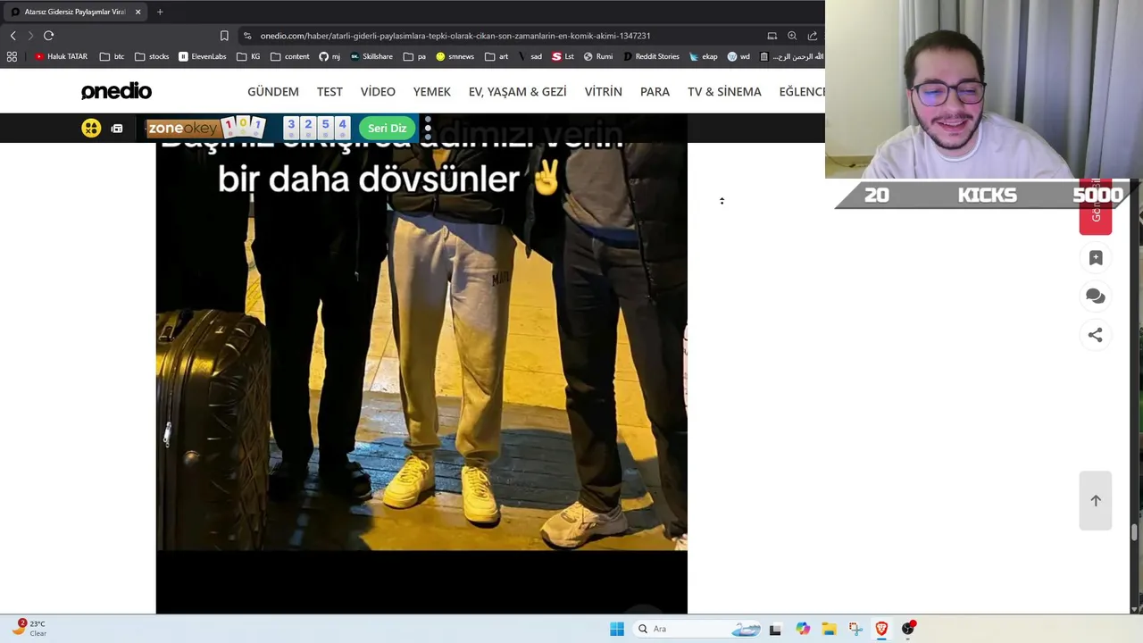Image resolution: width=1143 pixels, height=643 pixels.
Task: Open the KG bookmarks folder
Action: pos(249,56)
